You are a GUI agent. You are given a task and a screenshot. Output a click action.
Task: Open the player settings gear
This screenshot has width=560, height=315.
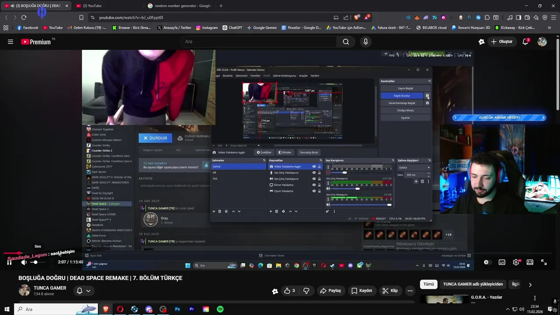(516, 262)
